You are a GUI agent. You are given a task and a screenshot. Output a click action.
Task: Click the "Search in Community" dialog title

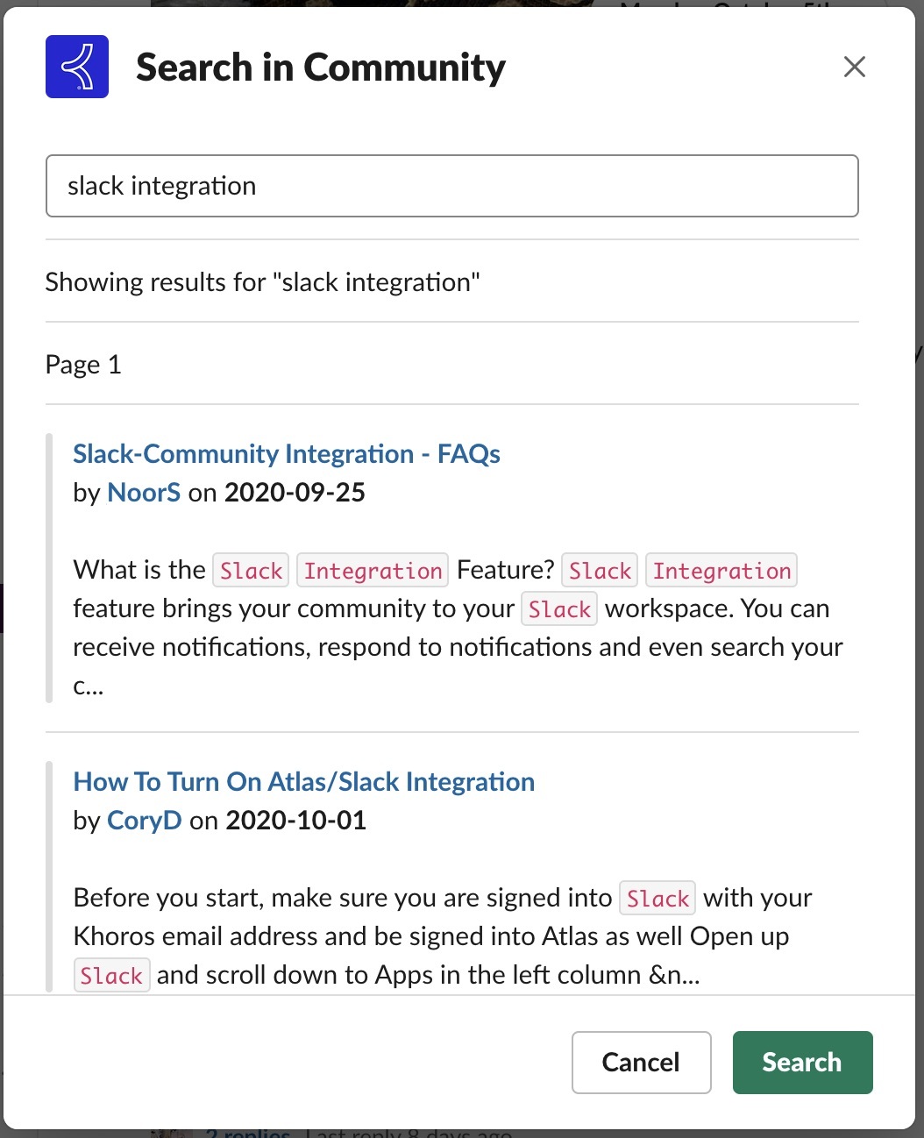point(321,68)
